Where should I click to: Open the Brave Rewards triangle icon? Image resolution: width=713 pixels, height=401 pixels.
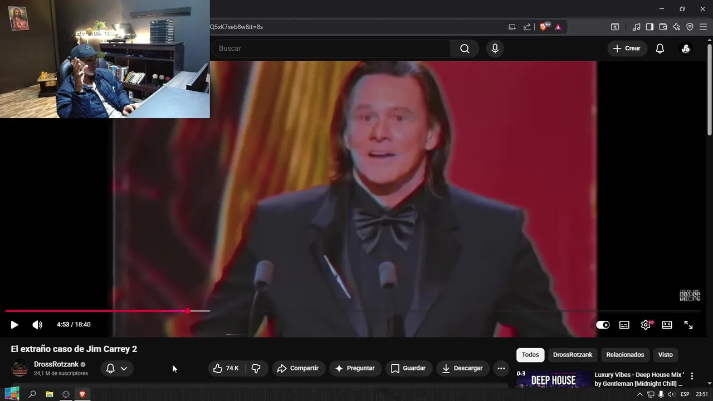558,27
